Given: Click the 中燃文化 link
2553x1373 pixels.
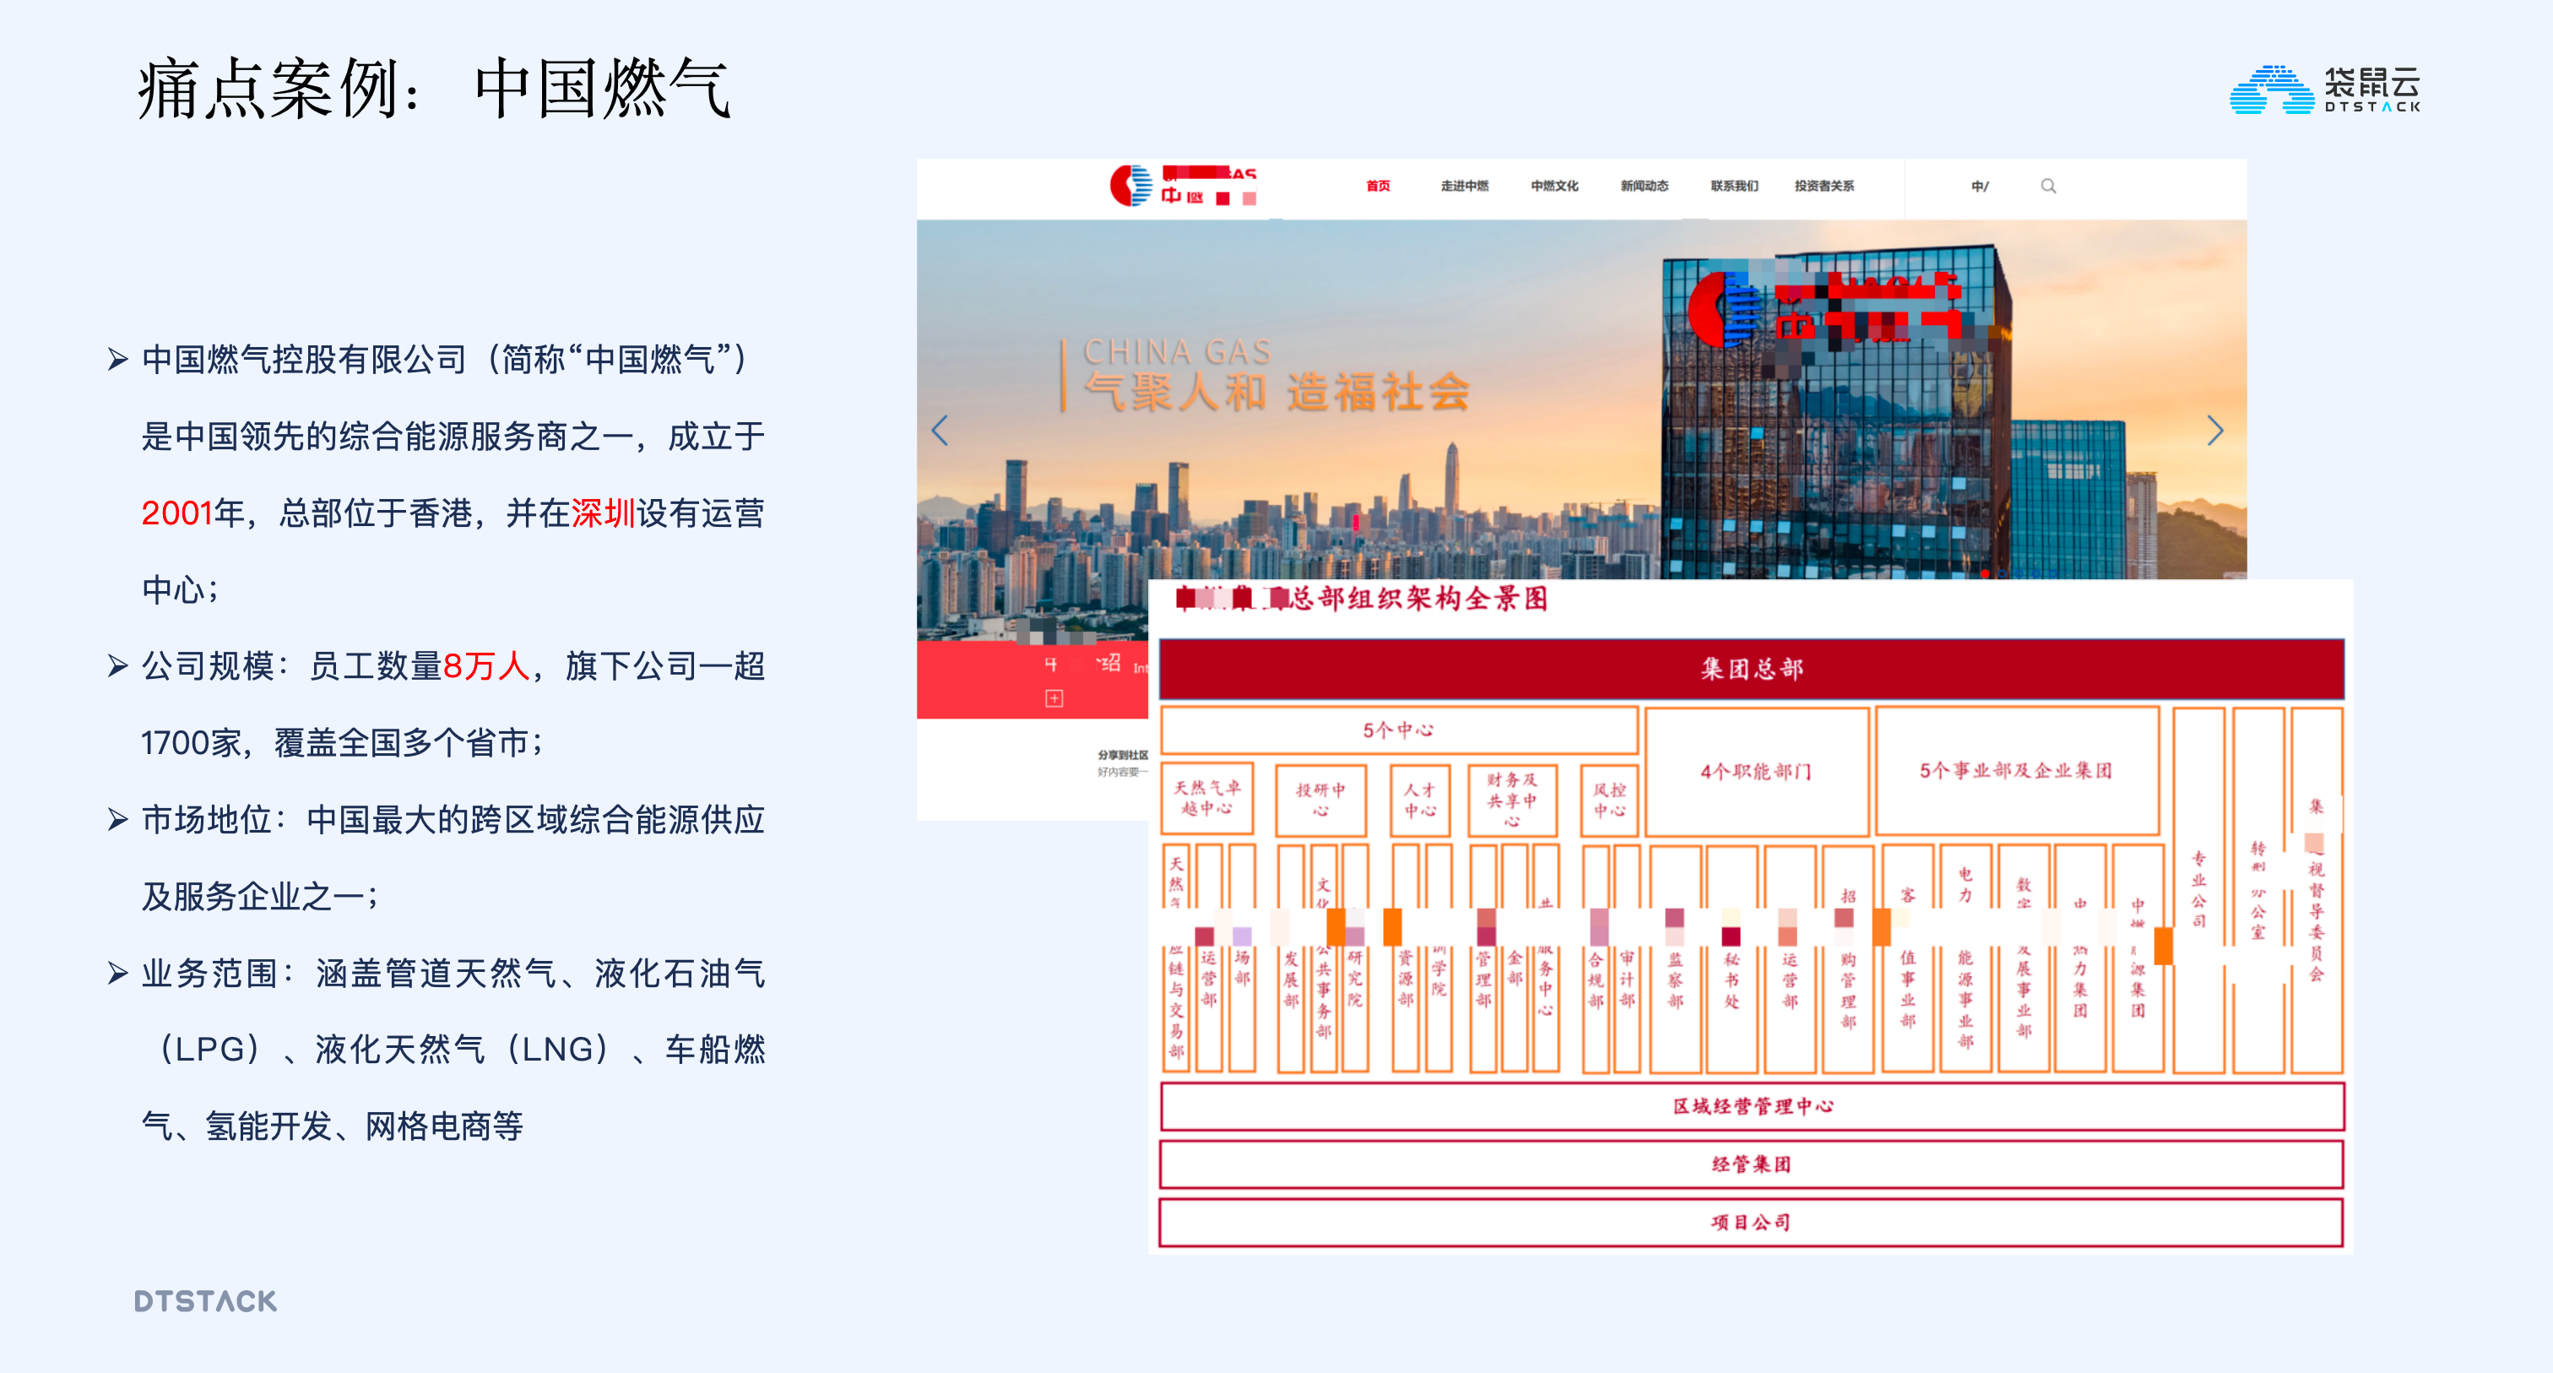Looking at the screenshot, I should [1554, 186].
